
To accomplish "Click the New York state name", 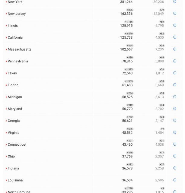I will (15, 2).
